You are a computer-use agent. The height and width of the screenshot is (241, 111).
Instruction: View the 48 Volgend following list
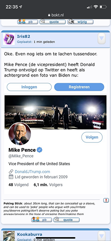(x=18, y=185)
